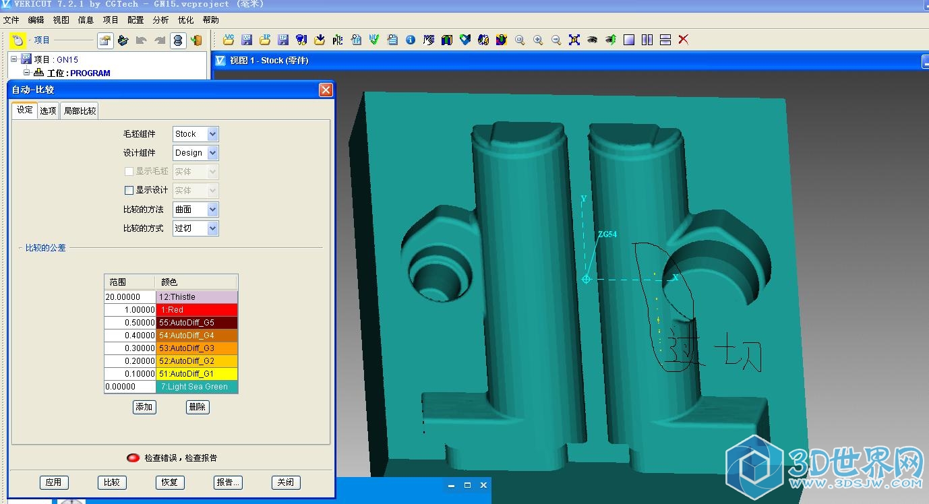Open the 比较的方法 曲面 dropdown
929x504 pixels.
(x=196, y=210)
